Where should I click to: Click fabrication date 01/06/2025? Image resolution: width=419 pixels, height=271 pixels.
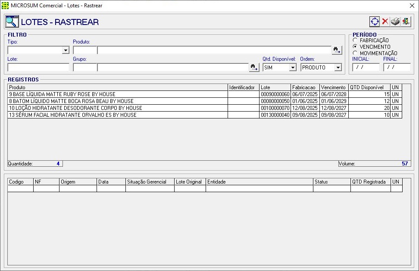point(305,101)
